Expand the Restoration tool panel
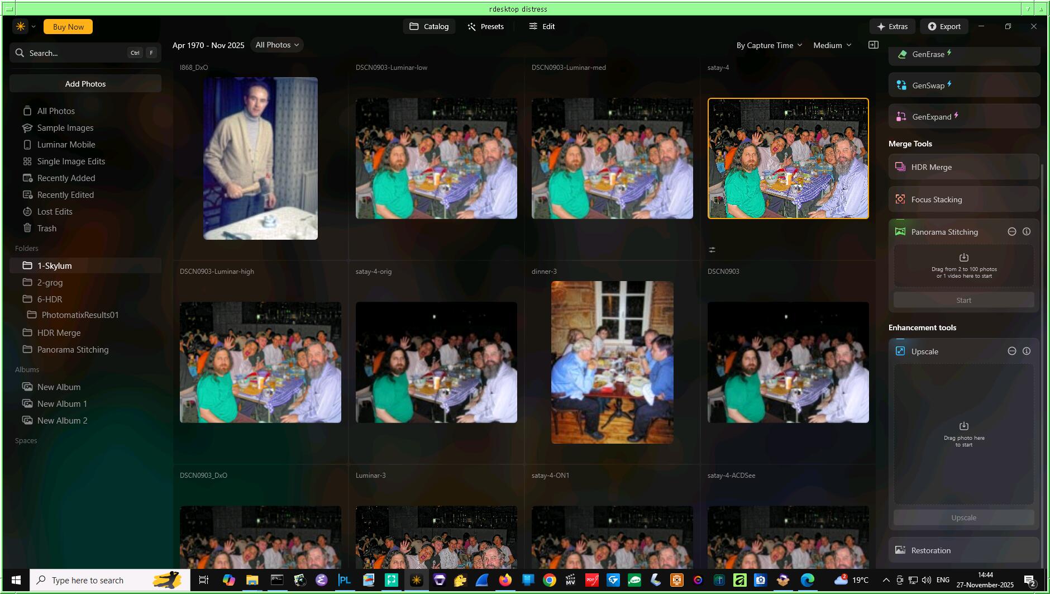 (x=930, y=550)
